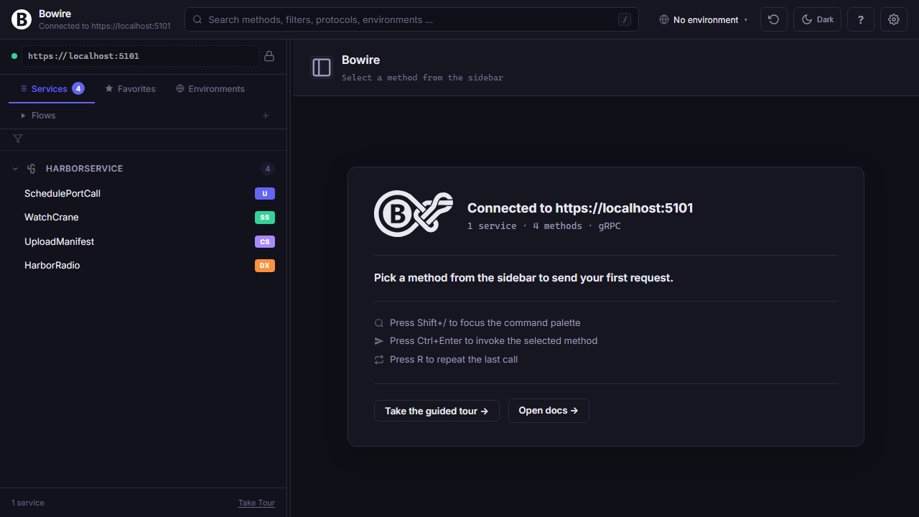This screenshot has width=919, height=517.
Task: Click the filter funnel icon
Action: (18, 139)
